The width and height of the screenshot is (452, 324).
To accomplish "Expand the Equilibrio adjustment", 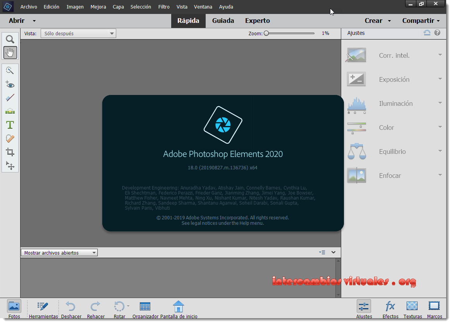I will (x=440, y=151).
